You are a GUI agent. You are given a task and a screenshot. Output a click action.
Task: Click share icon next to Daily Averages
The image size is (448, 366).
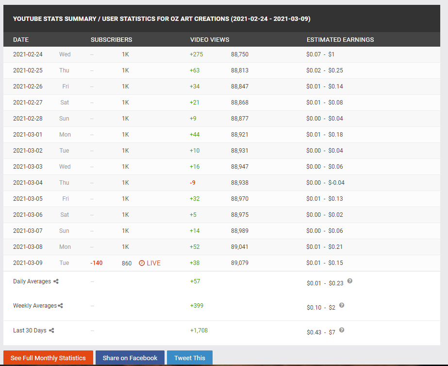[56, 281]
